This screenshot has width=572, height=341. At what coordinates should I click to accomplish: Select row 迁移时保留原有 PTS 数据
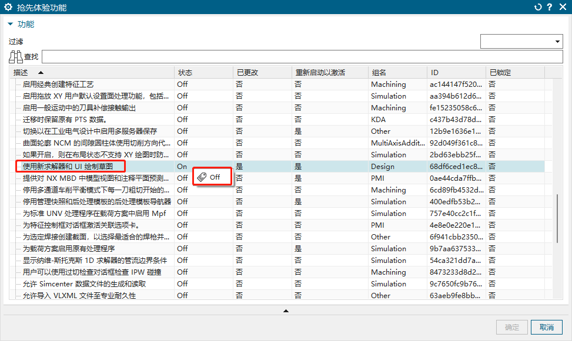[65, 120]
